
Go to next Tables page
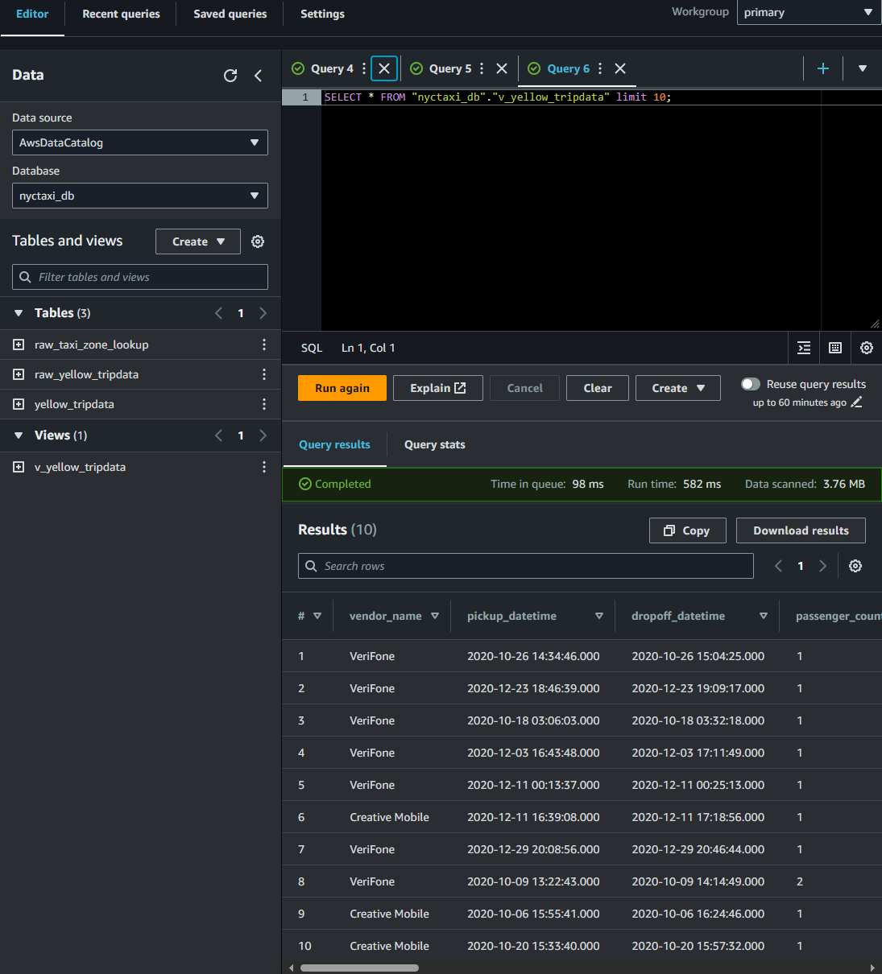pyautogui.click(x=263, y=313)
